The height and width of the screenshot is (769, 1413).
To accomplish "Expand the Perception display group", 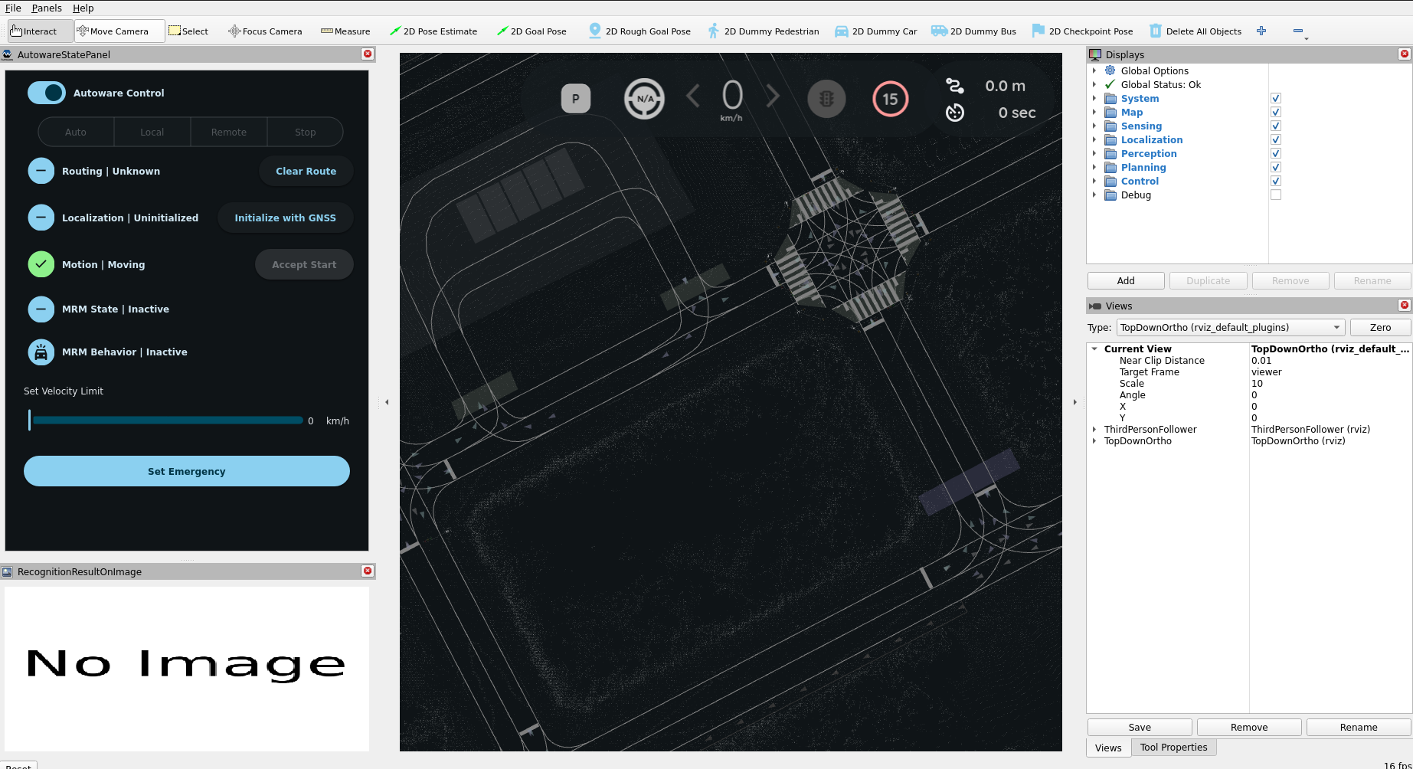I will coord(1094,153).
